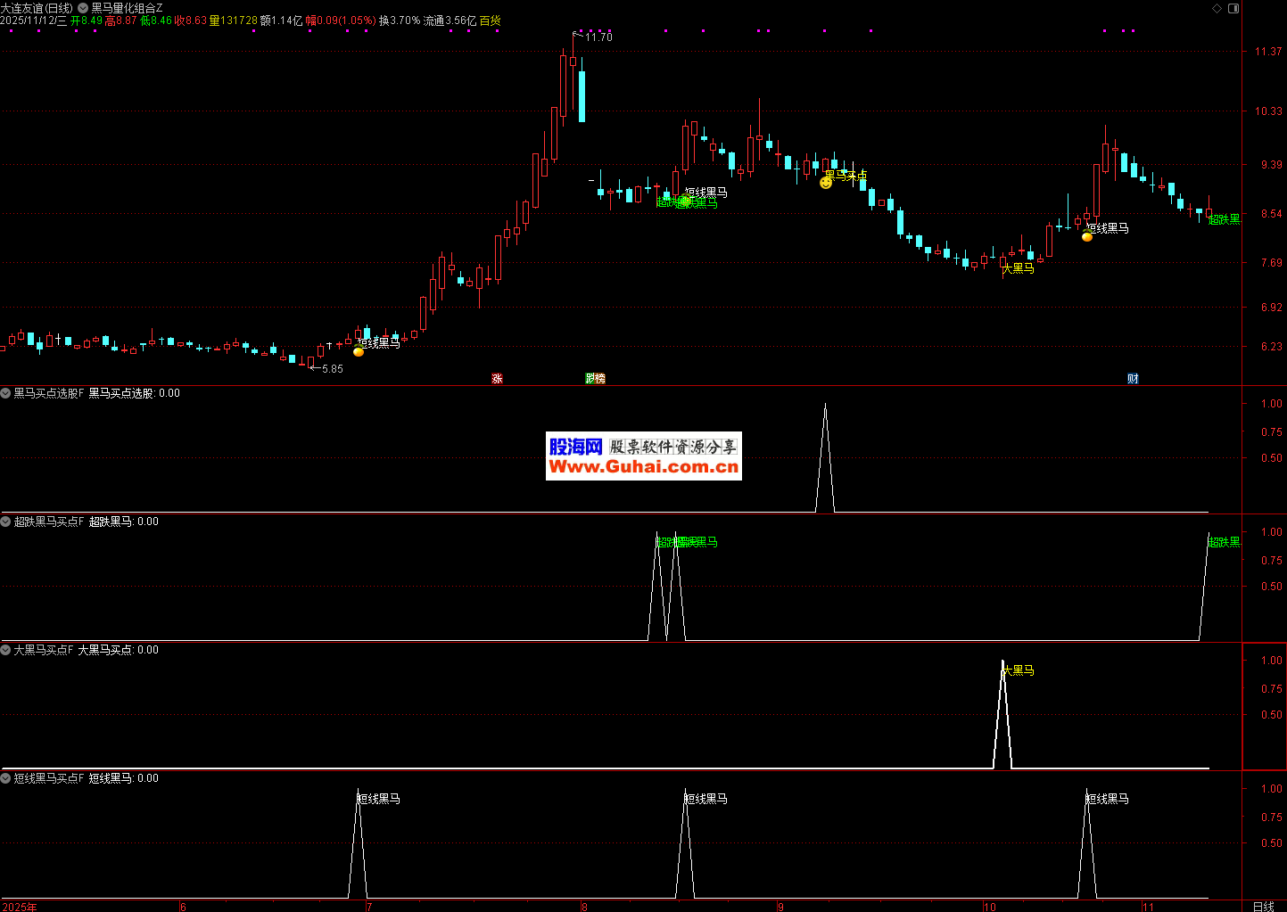Expand the 超跌黑马买点F indicator menu
This screenshot has width=1287, height=912.
coord(6,522)
